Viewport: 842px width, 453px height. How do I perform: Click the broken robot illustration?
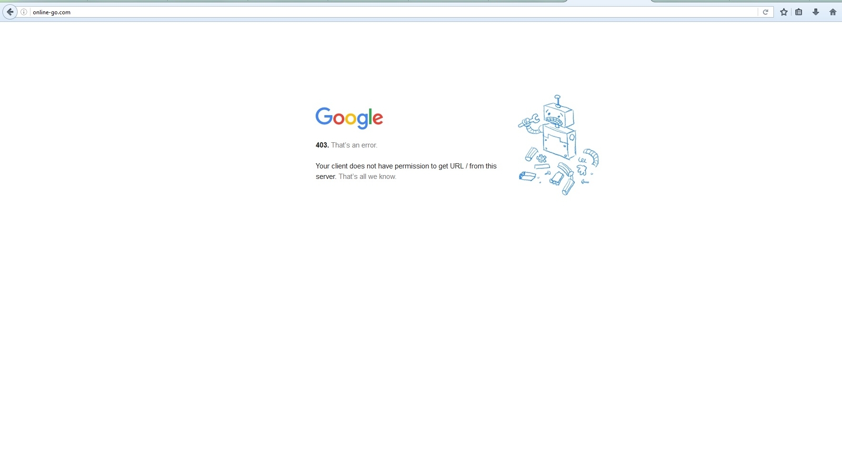[558, 145]
